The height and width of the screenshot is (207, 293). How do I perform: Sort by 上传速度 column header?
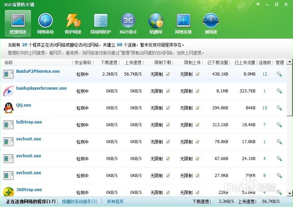point(133,62)
